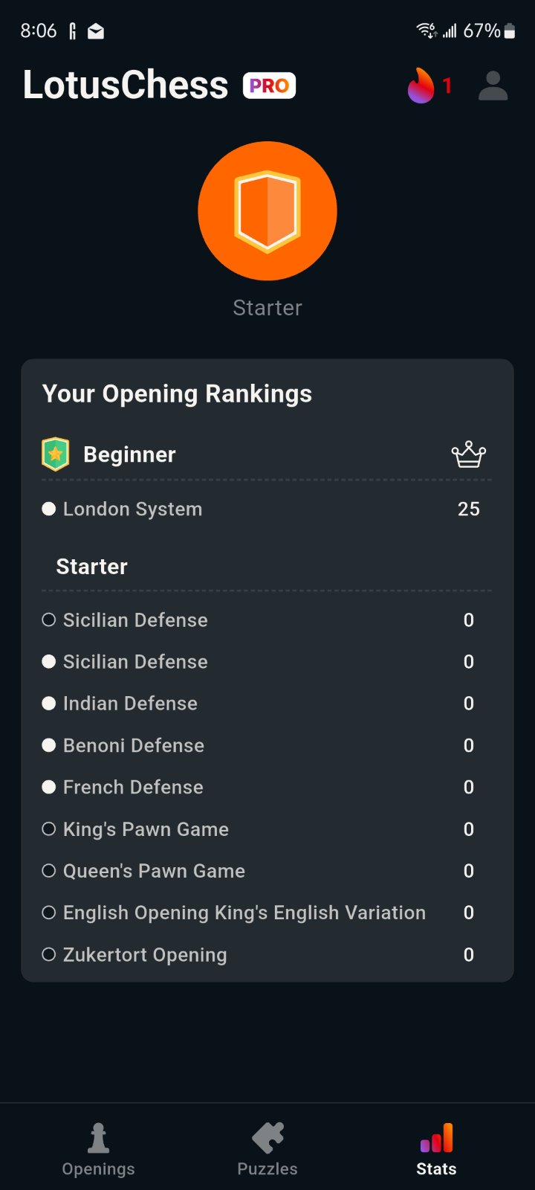Viewport: 535px width, 1190px height.
Task: Click the Beginner star shield icon
Action: point(55,454)
